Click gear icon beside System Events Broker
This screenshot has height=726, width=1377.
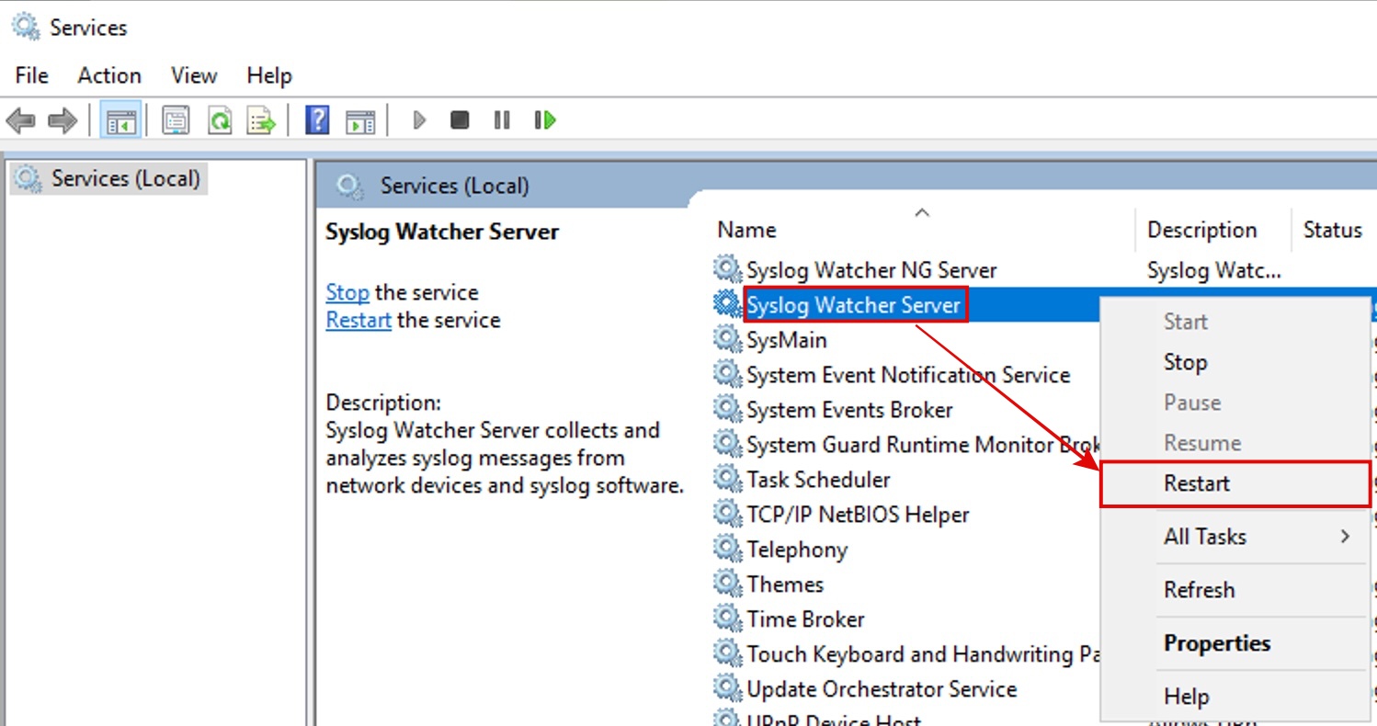(727, 409)
